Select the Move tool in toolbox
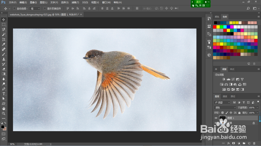Image resolution: width=261 pixels, height=146 pixels. click(3, 19)
